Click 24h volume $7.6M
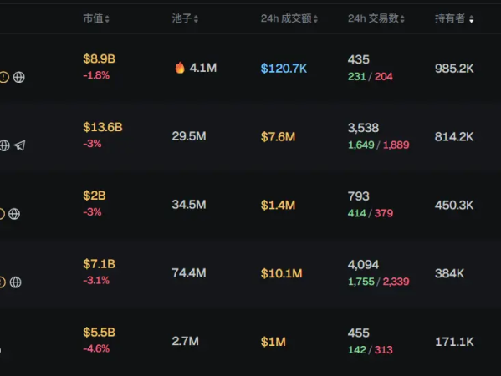The image size is (501, 376). click(278, 136)
